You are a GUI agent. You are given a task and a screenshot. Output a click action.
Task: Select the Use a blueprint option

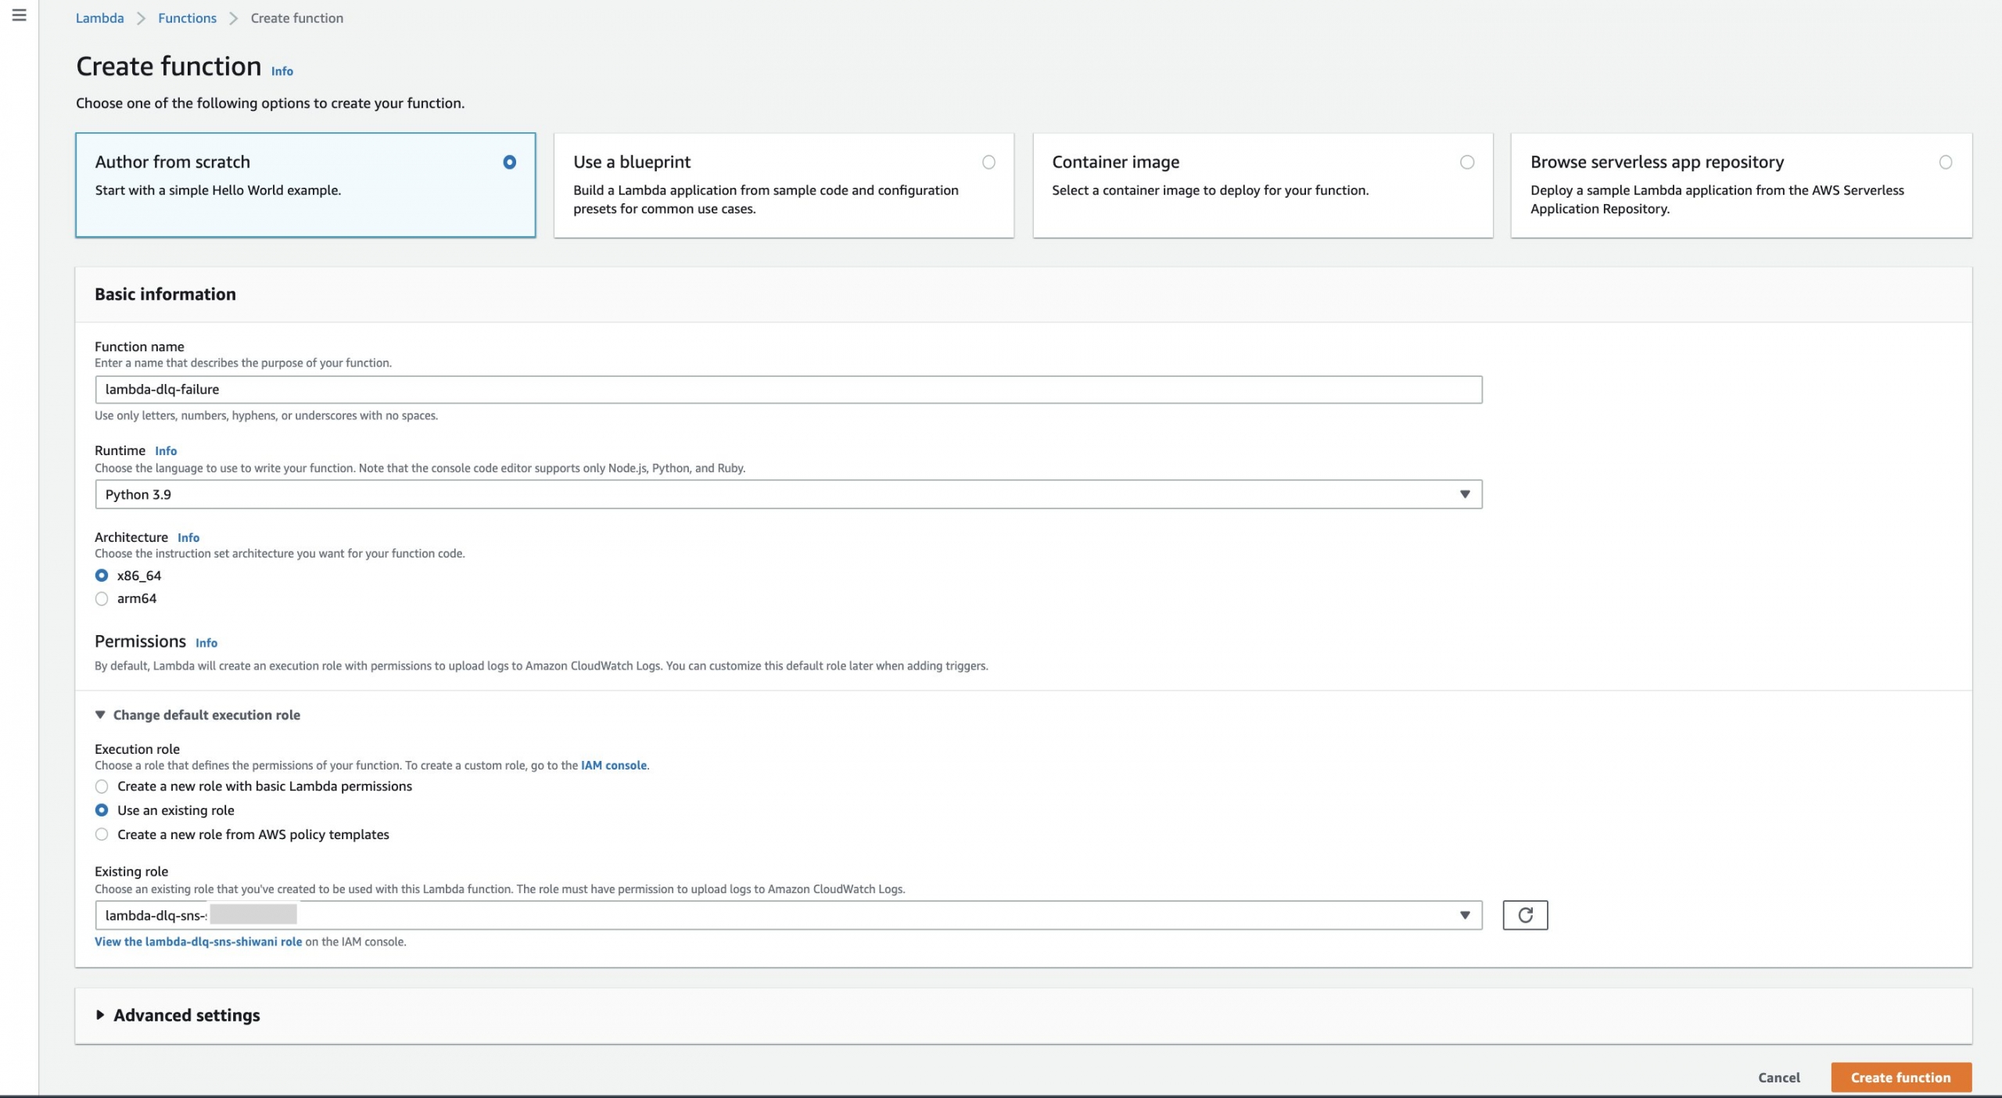tap(988, 162)
